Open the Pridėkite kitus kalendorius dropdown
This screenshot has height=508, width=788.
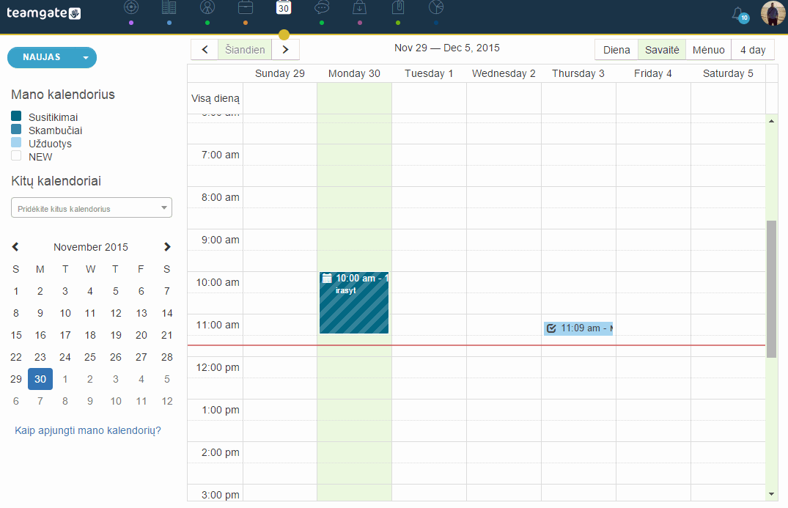pyautogui.click(x=92, y=208)
